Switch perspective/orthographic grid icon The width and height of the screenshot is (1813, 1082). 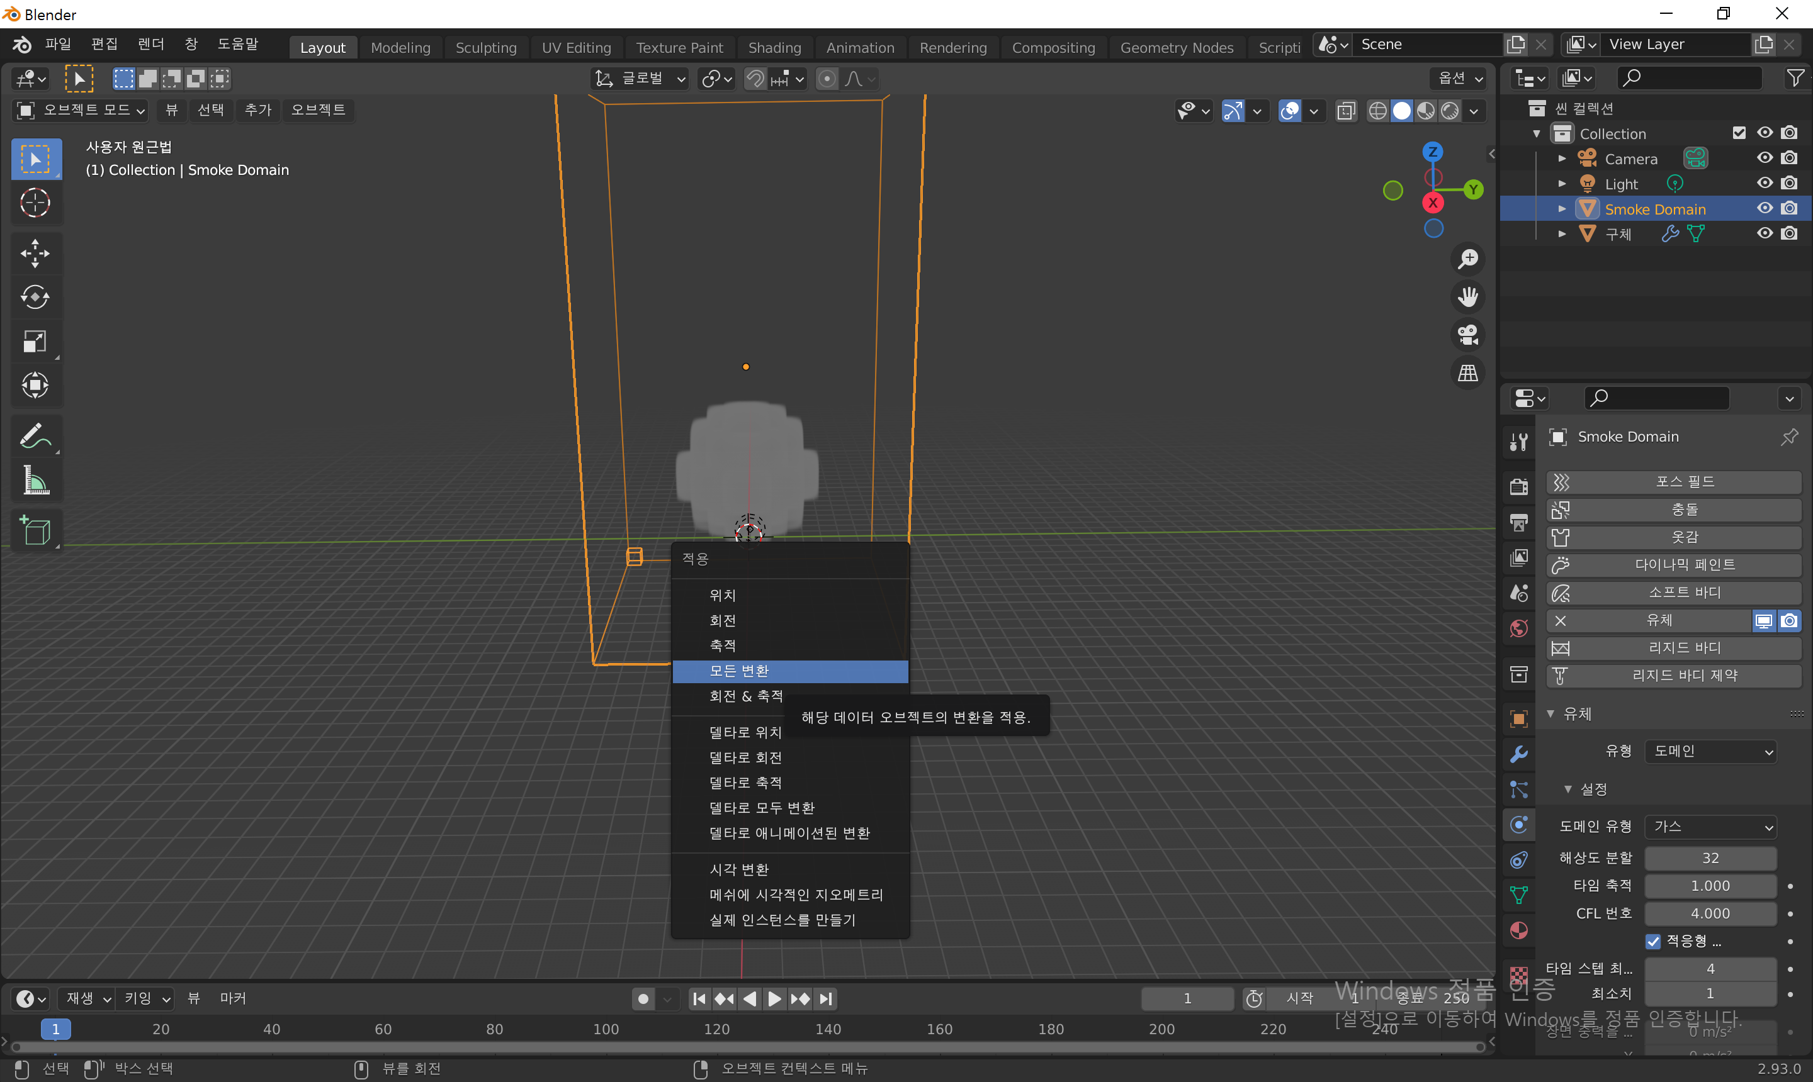tap(1467, 372)
